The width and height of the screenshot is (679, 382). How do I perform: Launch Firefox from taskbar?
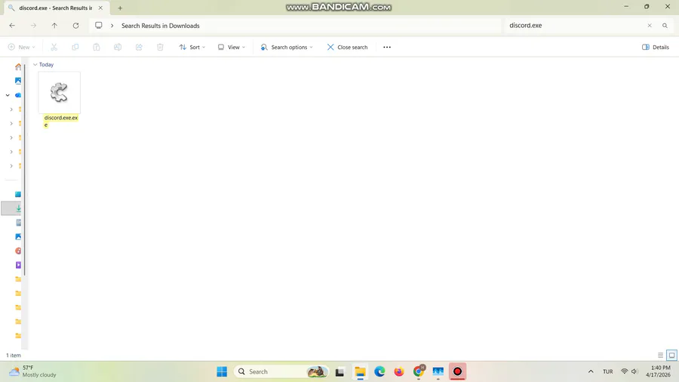coord(399,371)
